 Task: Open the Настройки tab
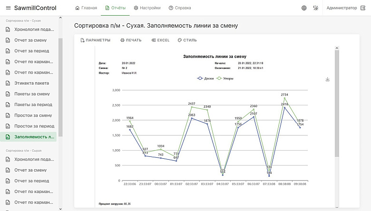[147, 8]
